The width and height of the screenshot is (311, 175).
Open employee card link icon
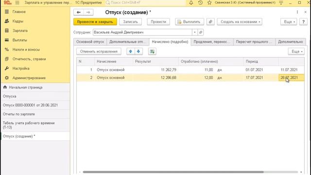point(201,32)
